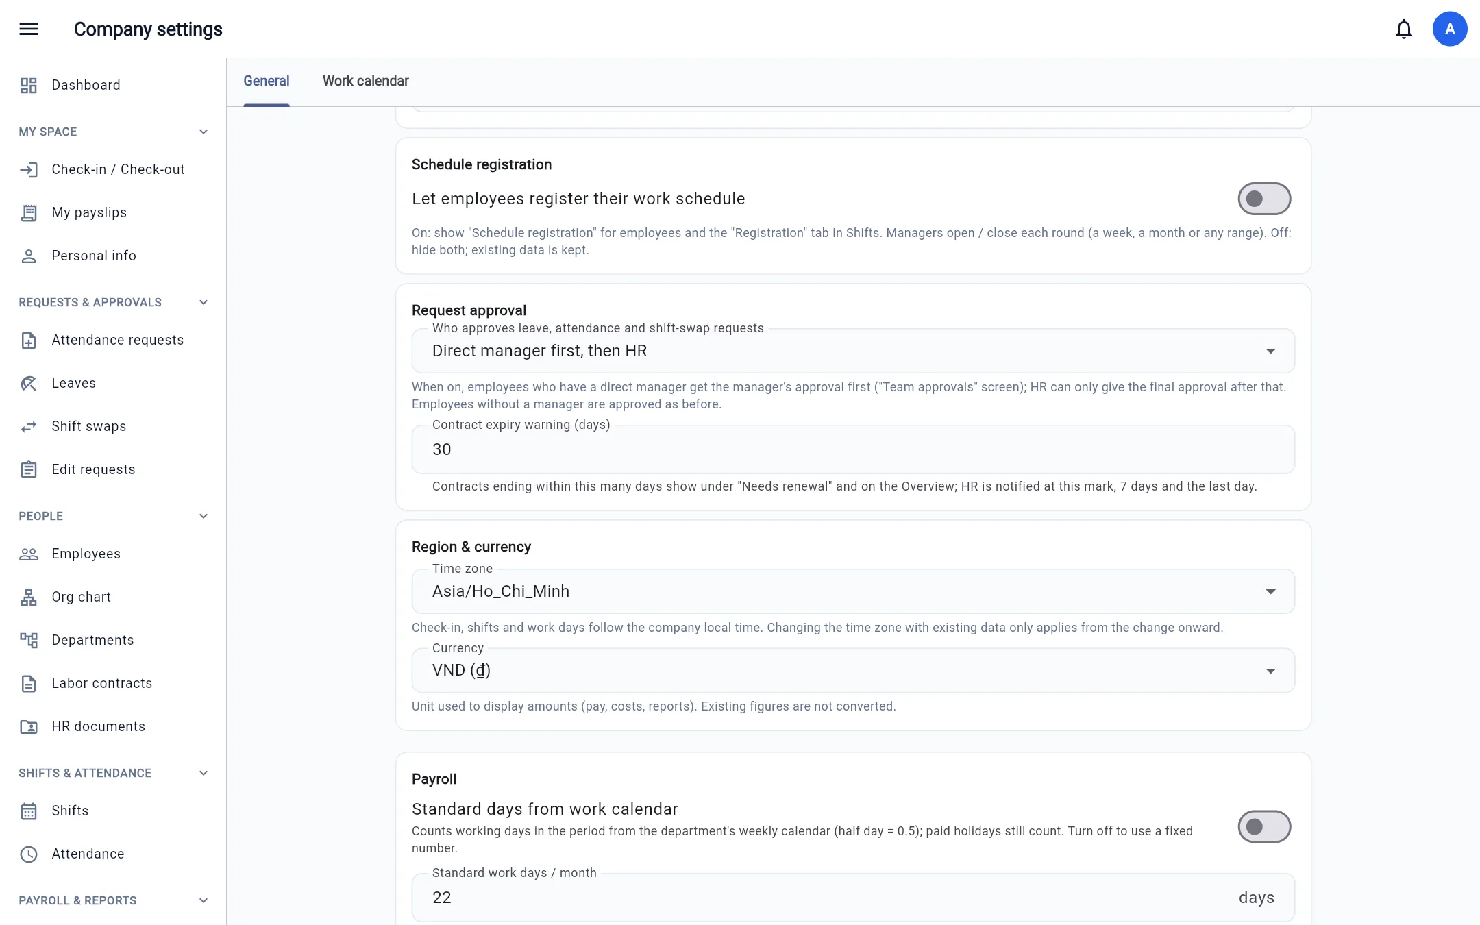Click the Contract expiry warning days field
This screenshot has width=1480, height=925.
point(853,449)
